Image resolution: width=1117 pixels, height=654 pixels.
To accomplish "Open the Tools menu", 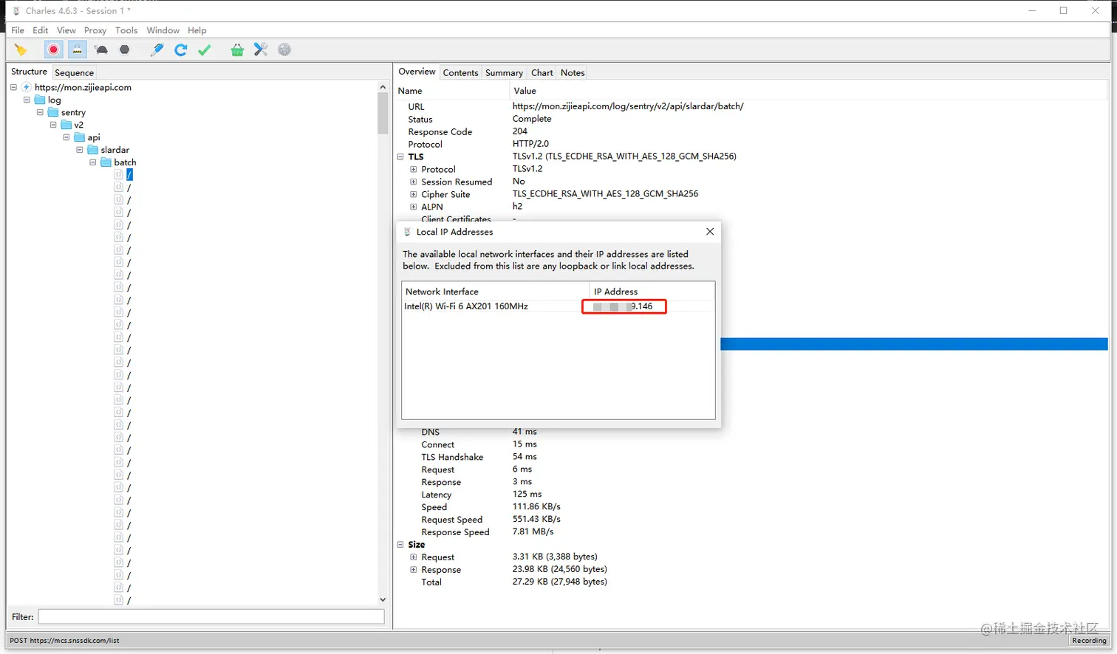I will [x=126, y=30].
